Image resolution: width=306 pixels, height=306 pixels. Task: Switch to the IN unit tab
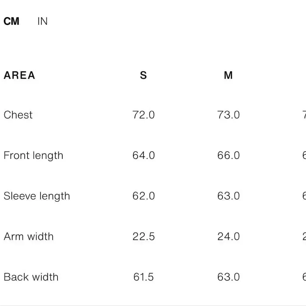(x=42, y=21)
